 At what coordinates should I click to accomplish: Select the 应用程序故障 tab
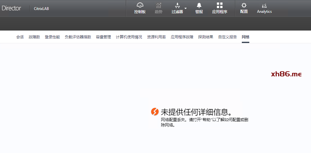click(182, 37)
